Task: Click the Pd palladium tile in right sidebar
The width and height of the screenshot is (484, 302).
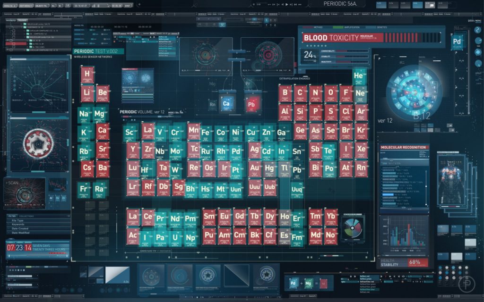Action: click(x=457, y=42)
